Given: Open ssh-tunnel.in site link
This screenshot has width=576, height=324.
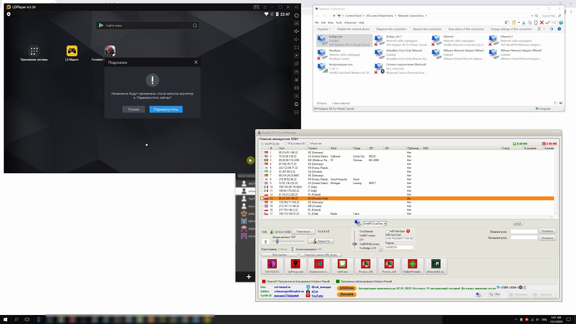Looking at the screenshot, I should (282, 287).
